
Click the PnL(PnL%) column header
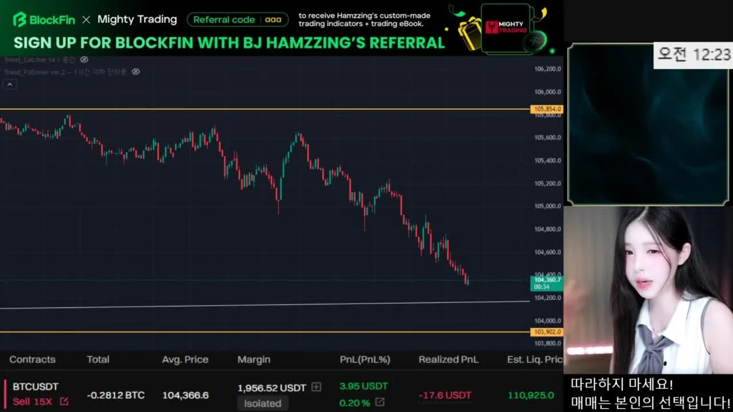point(365,359)
